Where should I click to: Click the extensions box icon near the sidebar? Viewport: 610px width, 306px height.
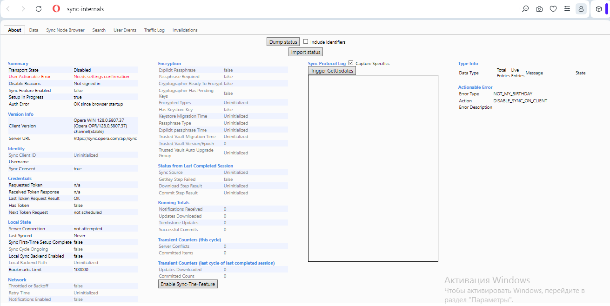[599, 9]
